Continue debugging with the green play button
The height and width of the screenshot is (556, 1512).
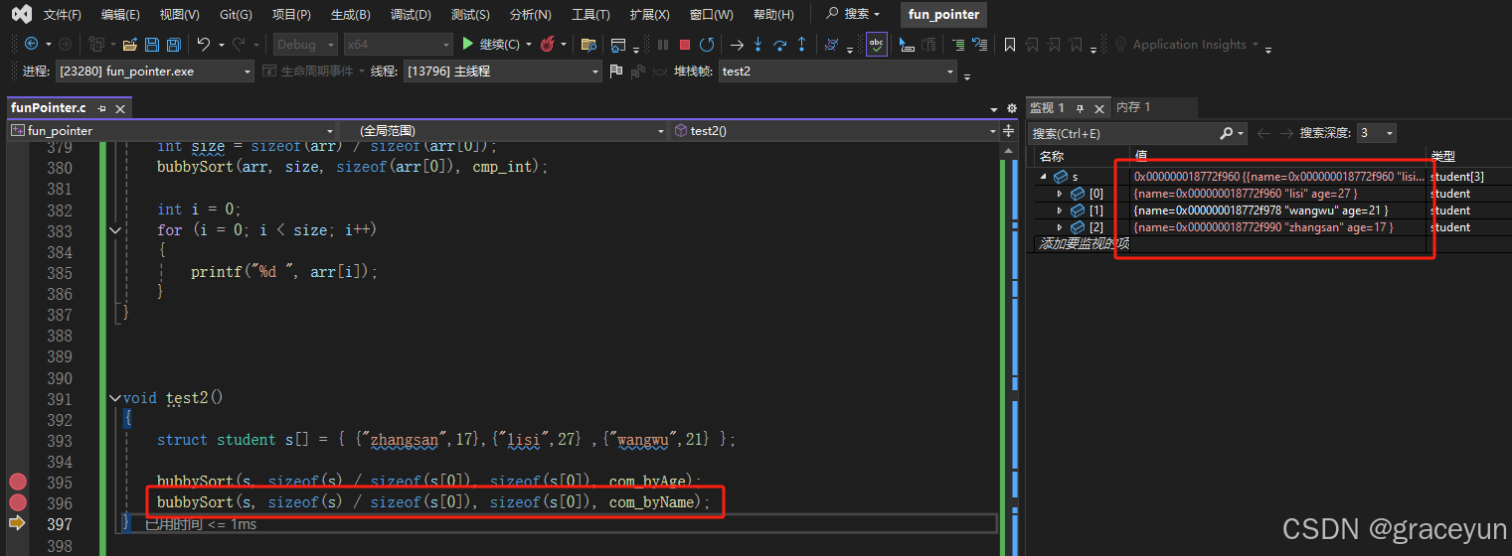tap(468, 44)
